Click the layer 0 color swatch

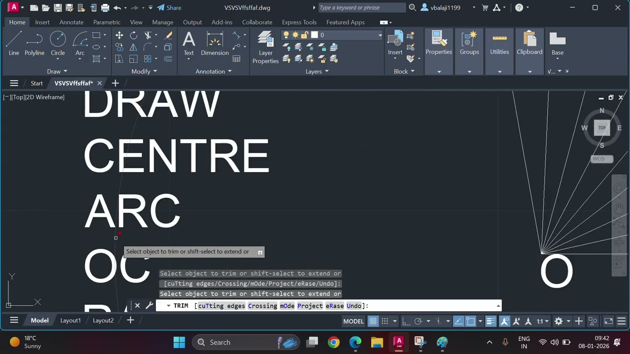(315, 35)
